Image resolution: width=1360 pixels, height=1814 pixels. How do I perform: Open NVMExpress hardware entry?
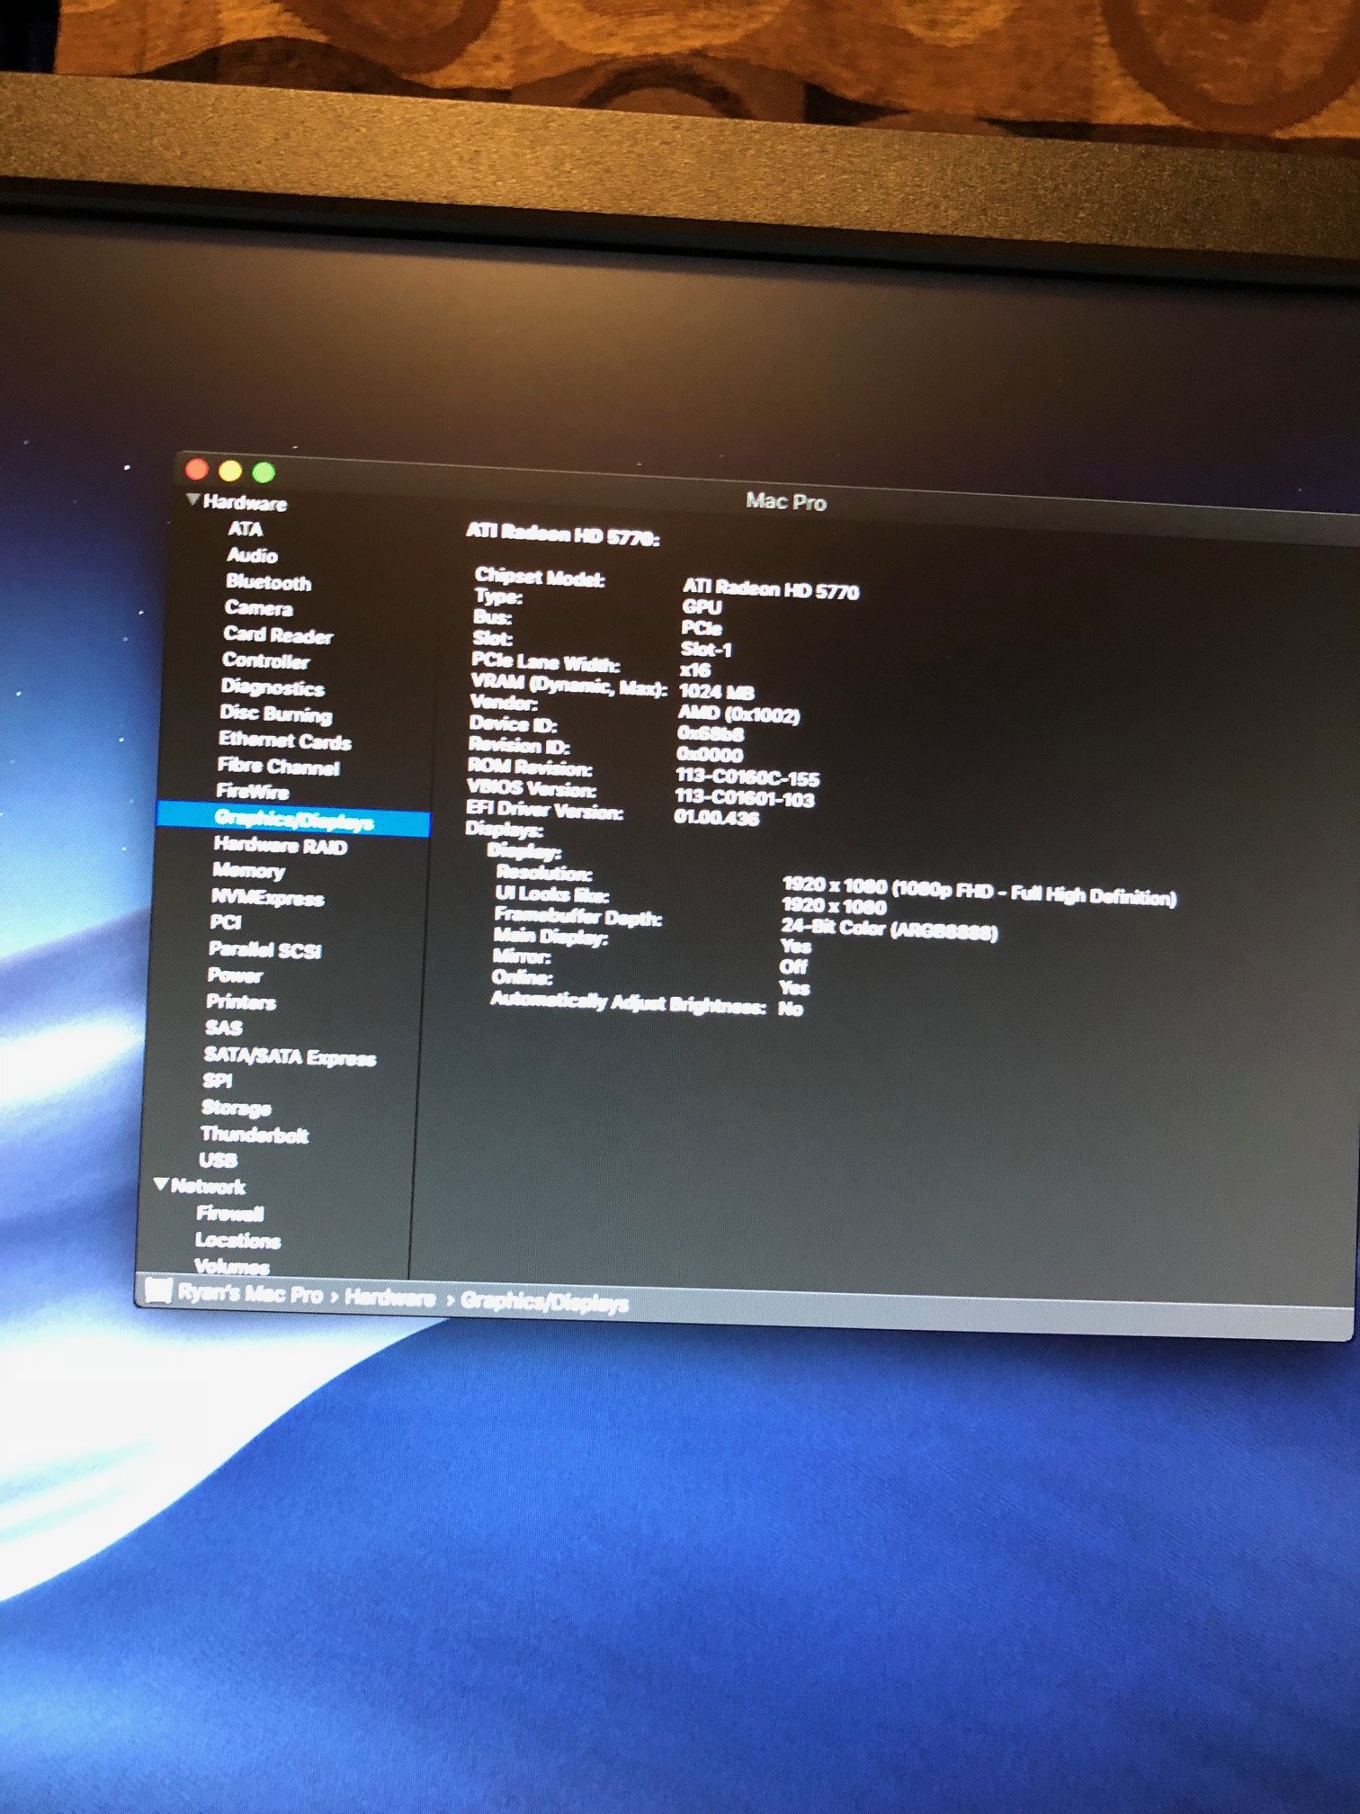point(267,898)
